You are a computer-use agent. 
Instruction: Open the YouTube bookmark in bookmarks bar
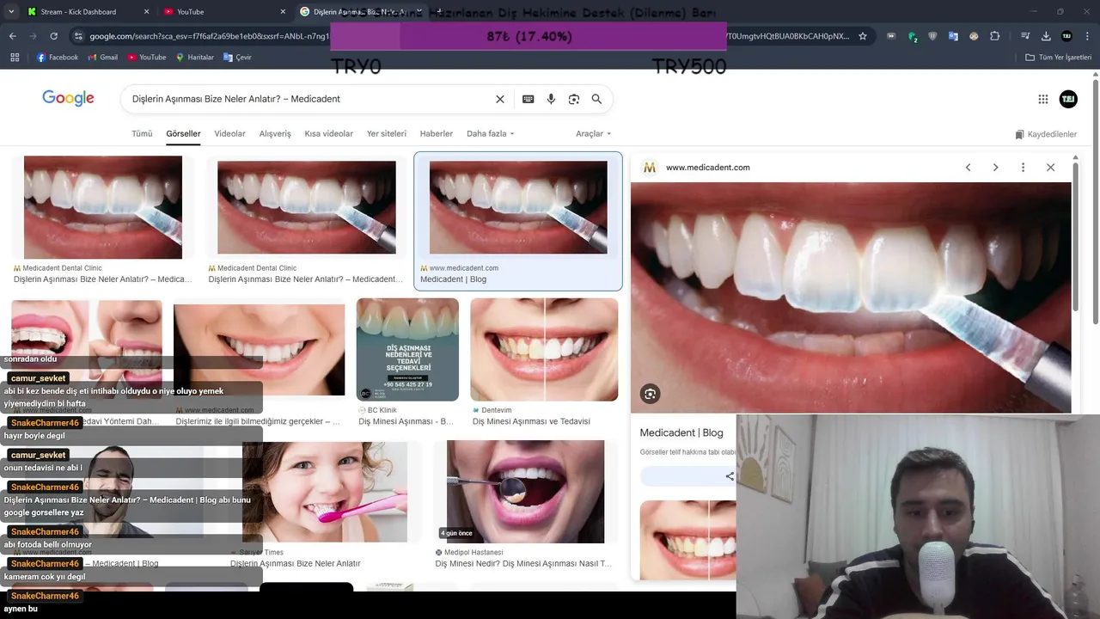tap(147, 58)
